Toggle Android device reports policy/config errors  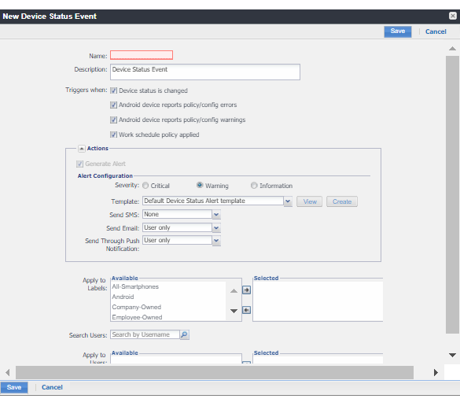(113, 105)
